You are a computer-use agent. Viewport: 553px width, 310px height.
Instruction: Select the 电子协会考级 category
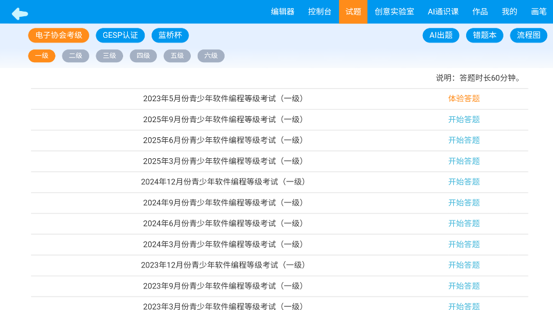59,35
